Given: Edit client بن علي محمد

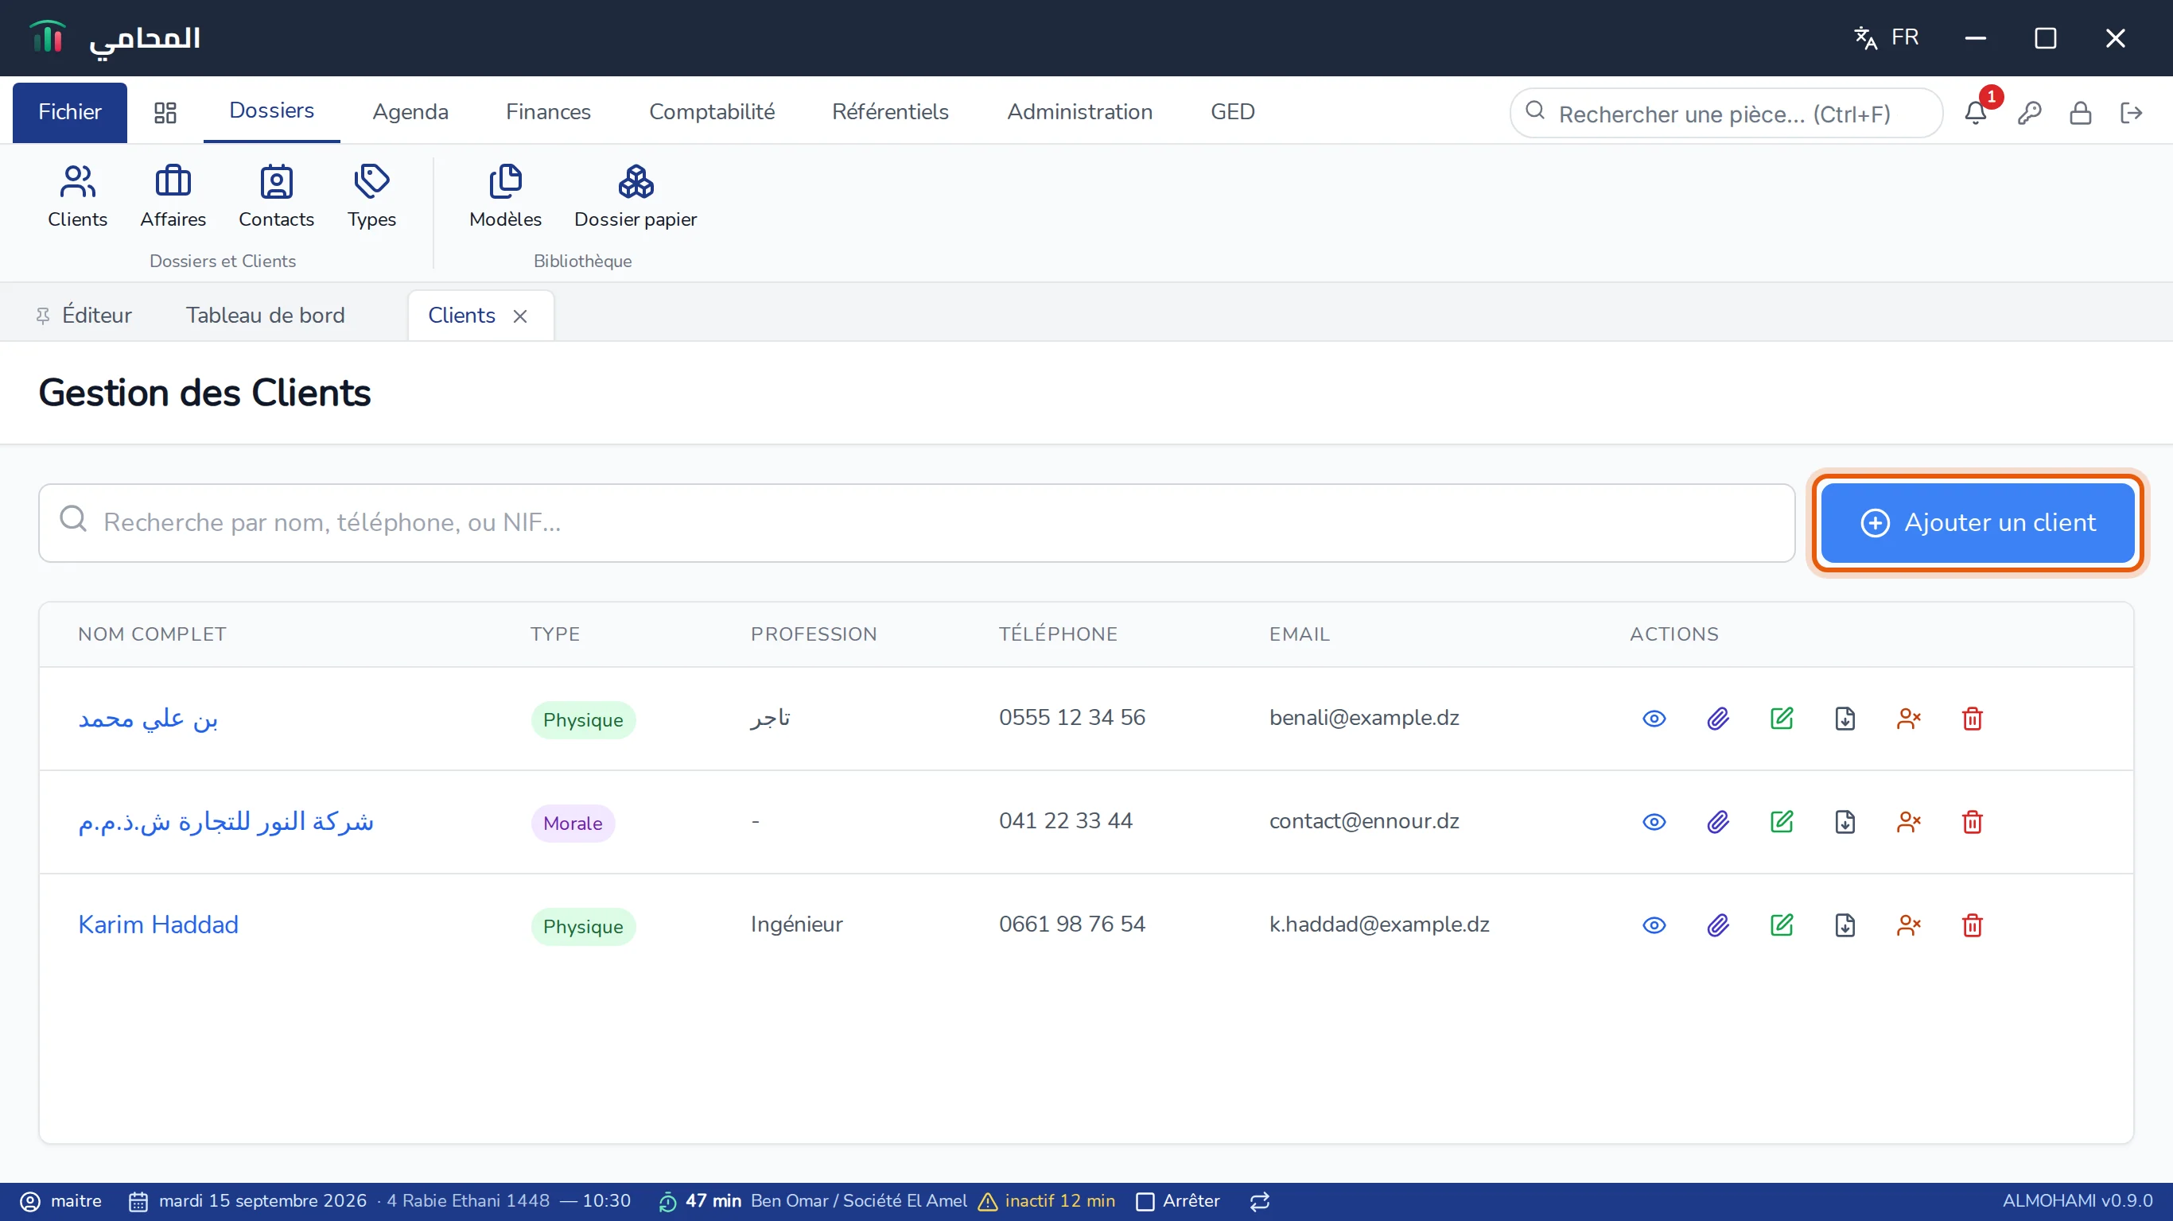Looking at the screenshot, I should coord(1782,719).
